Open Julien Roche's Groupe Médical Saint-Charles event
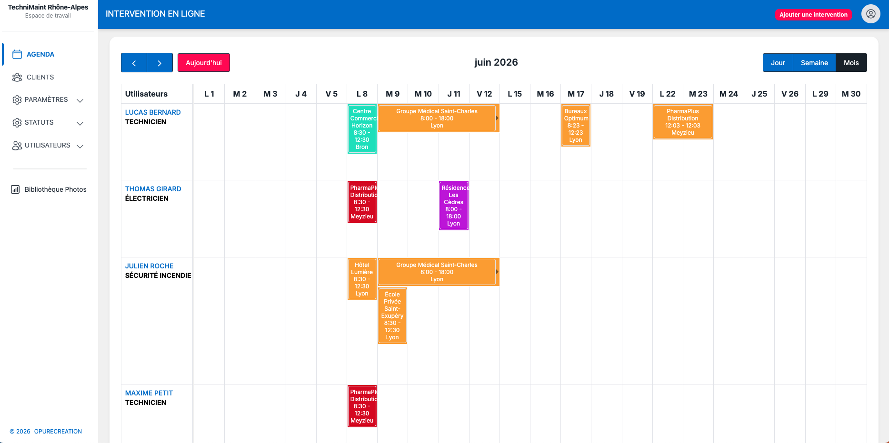 (438, 272)
